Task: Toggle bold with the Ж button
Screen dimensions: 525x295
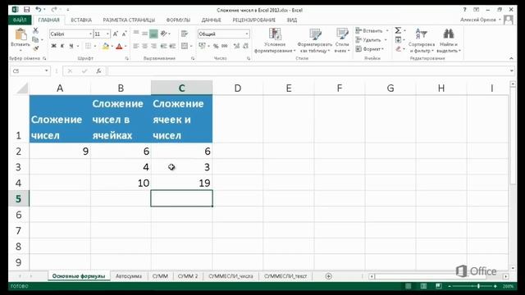Action: click(53, 46)
